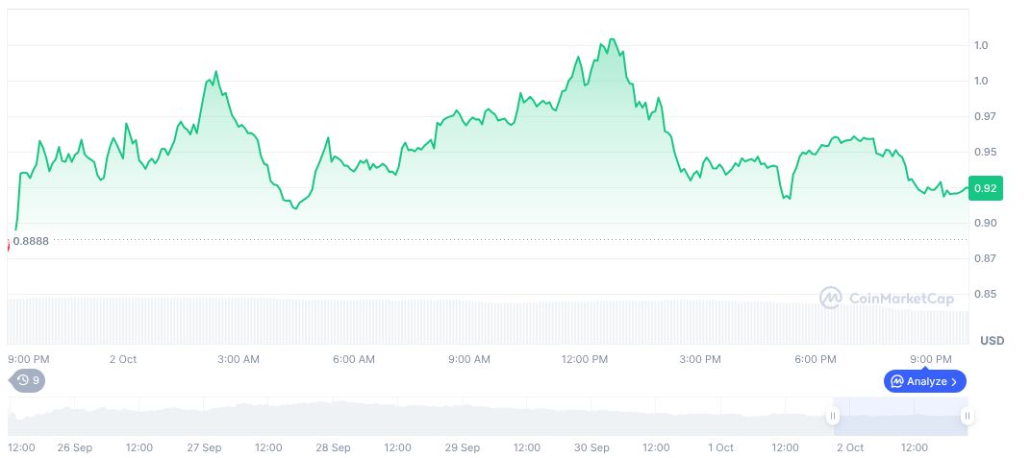Click the price peak on the chart line
1031x458 pixels.
coord(612,39)
